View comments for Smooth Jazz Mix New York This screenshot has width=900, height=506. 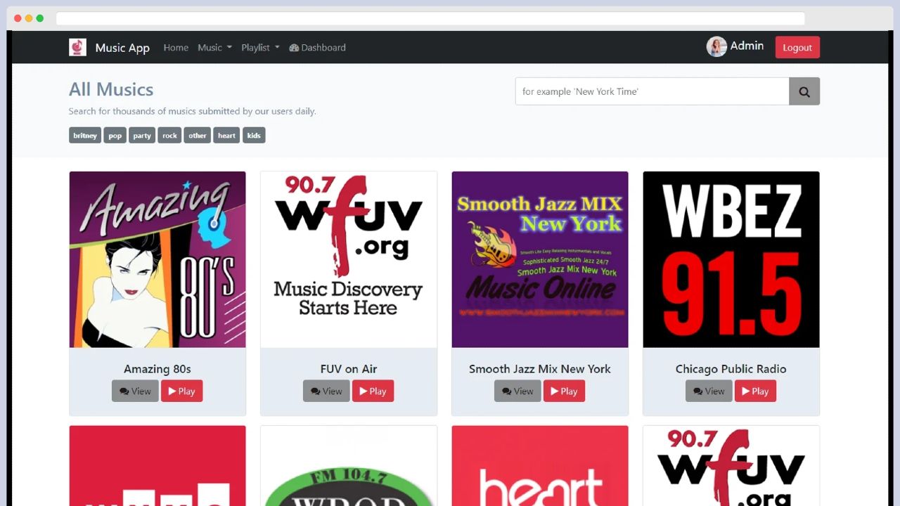click(x=517, y=391)
